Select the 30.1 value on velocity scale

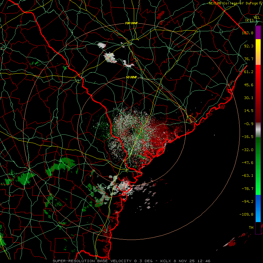pos(249,98)
